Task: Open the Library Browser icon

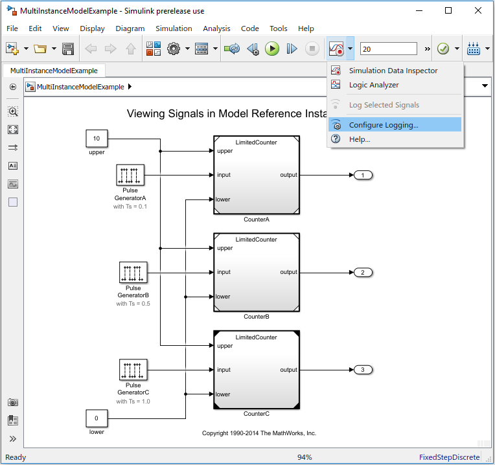Action: [154, 49]
